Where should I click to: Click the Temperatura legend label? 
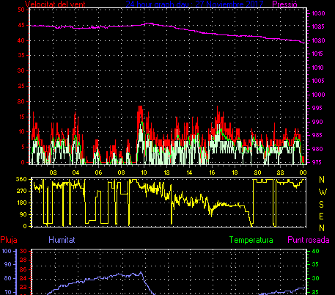click(251, 240)
